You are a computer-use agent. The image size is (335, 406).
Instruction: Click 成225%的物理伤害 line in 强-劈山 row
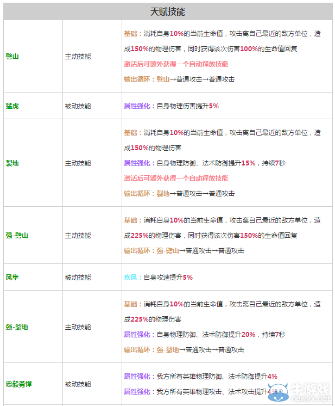coord(211,235)
